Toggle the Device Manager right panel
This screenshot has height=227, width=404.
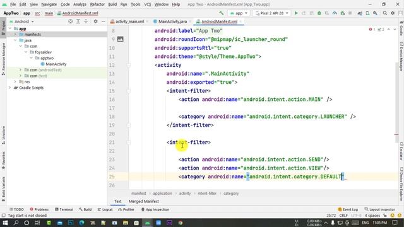(x=401, y=56)
